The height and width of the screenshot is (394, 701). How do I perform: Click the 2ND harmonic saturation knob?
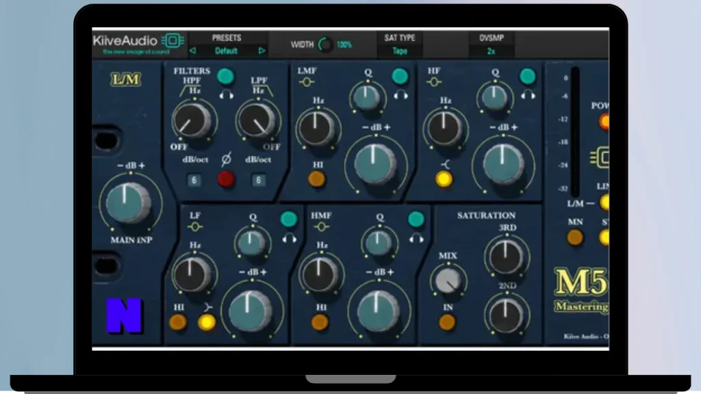coord(507,315)
